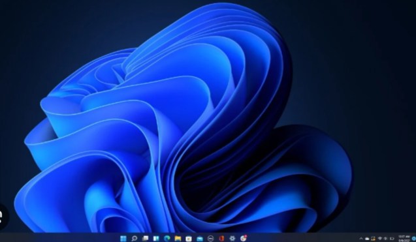Show hidden system tray icons
This screenshot has width=416, height=242.
[x=360, y=239]
